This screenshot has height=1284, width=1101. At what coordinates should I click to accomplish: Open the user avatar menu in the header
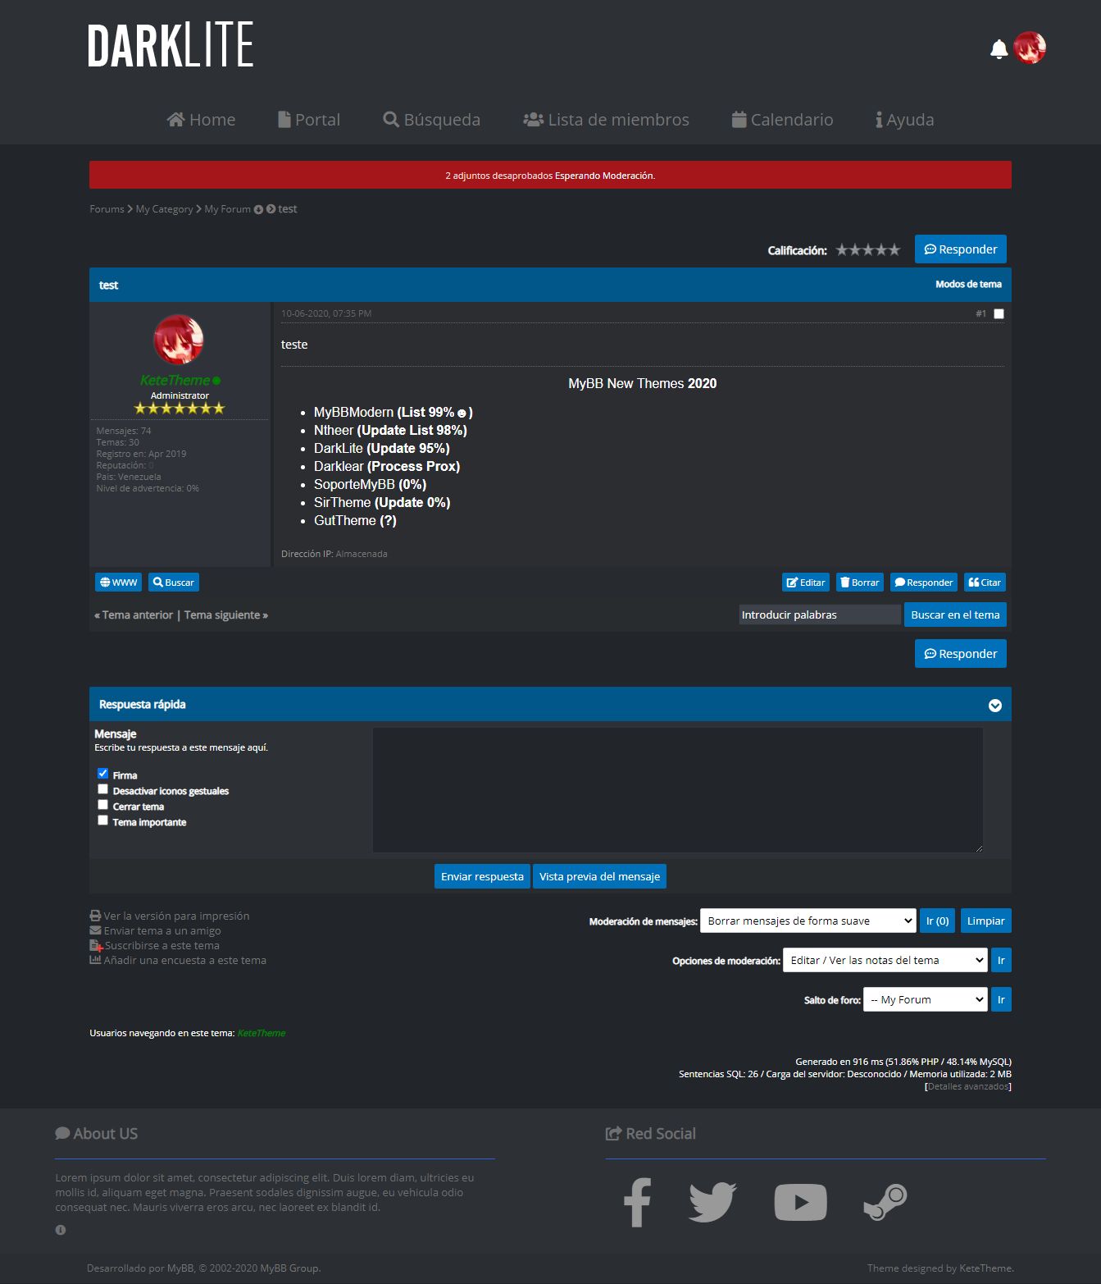[1030, 48]
